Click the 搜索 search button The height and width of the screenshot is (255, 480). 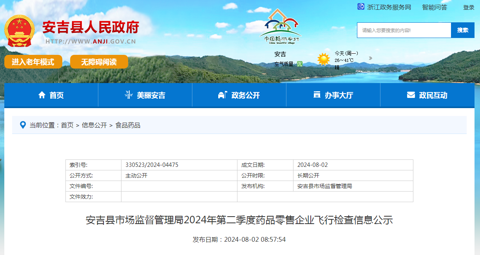[463, 30]
